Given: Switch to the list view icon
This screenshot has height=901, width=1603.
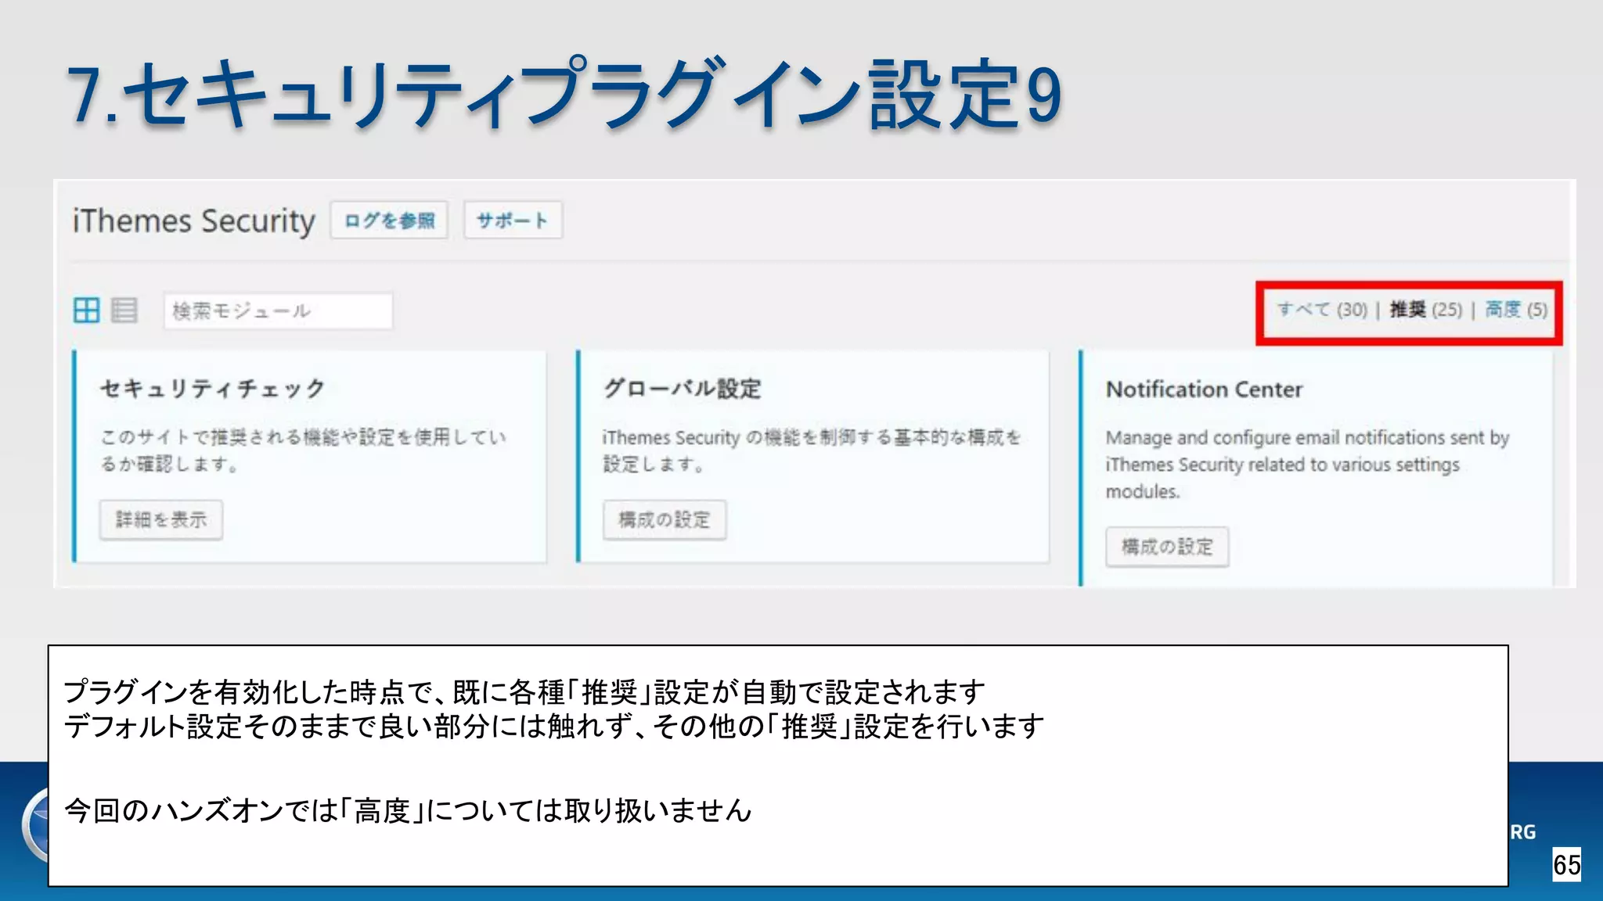Looking at the screenshot, I should tap(124, 311).
